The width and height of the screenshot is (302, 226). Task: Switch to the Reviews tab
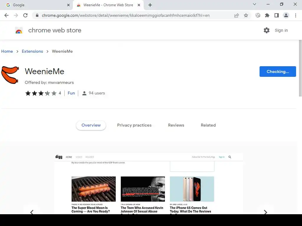pos(176,125)
